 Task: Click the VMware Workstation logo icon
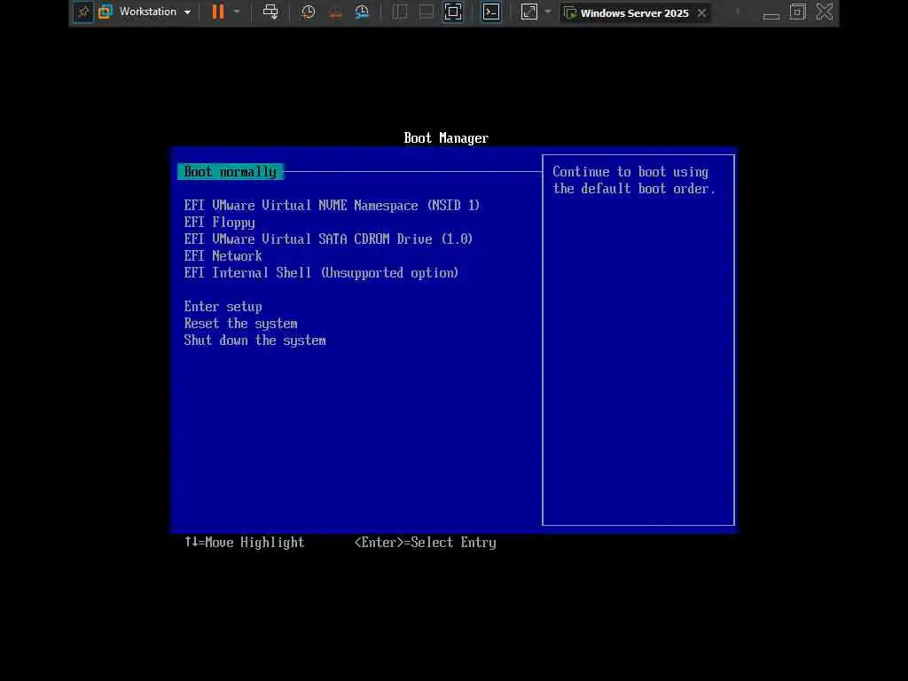tap(106, 12)
